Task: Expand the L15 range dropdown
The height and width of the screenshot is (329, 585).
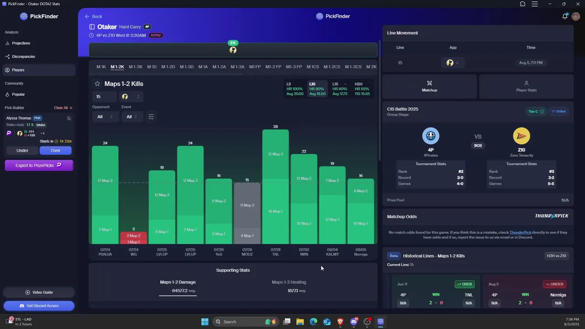Action: [x=345, y=84]
